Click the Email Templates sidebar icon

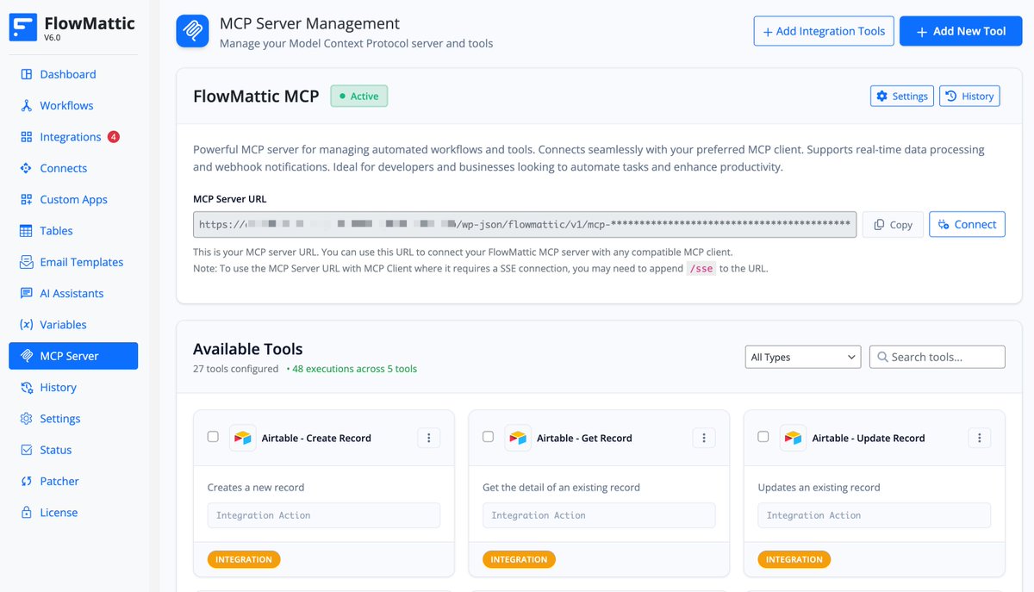(x=26, y=262)
